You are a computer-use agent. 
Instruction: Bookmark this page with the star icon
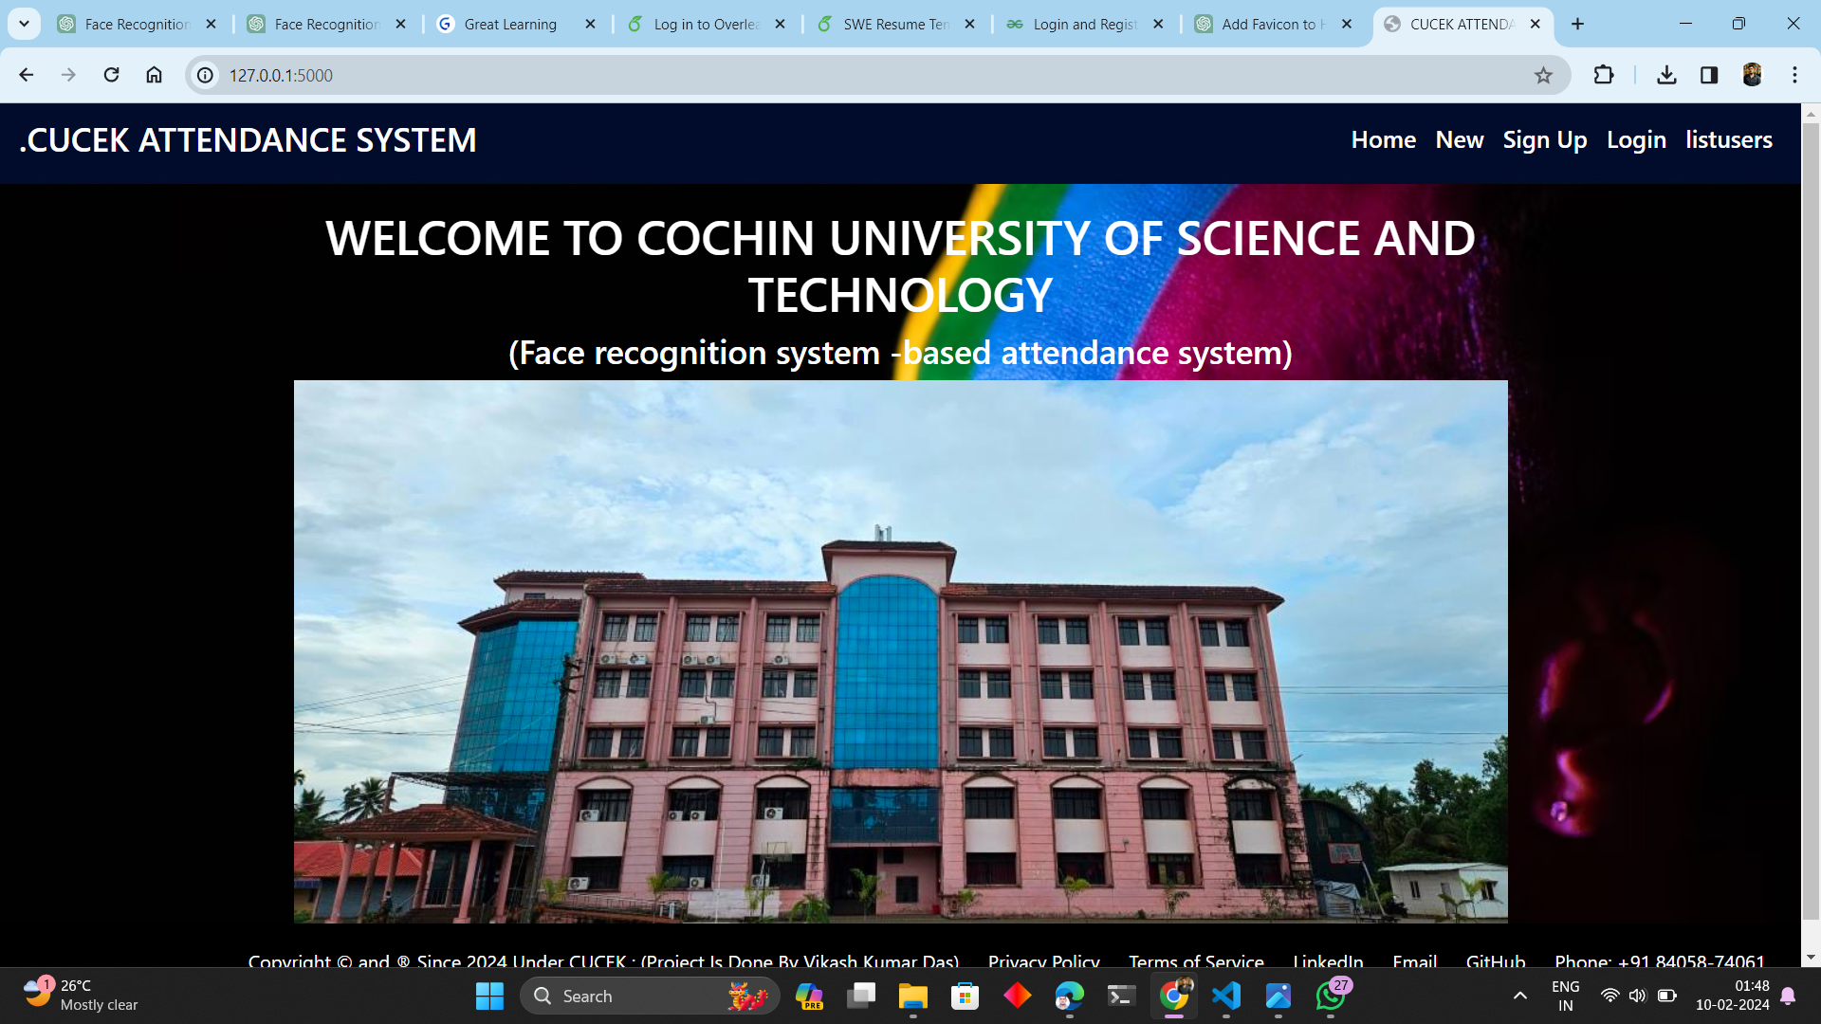[1543, 75]
